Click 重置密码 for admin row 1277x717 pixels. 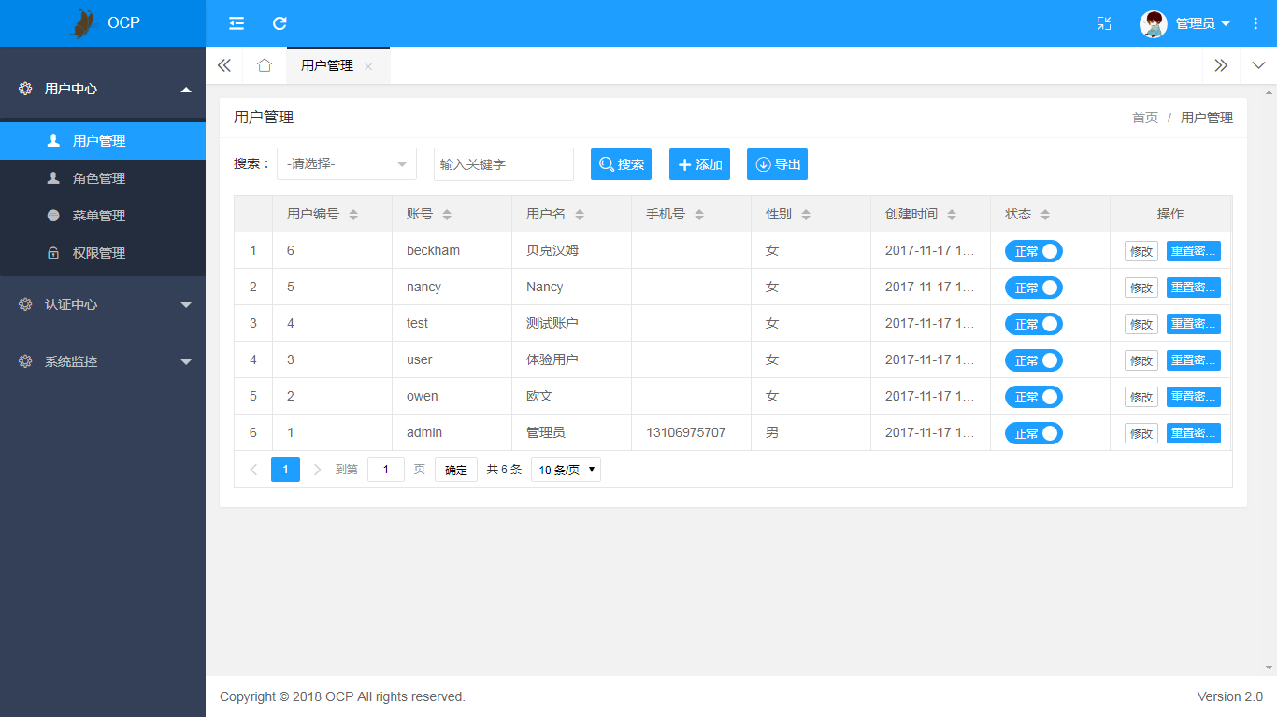[1194, 433]
